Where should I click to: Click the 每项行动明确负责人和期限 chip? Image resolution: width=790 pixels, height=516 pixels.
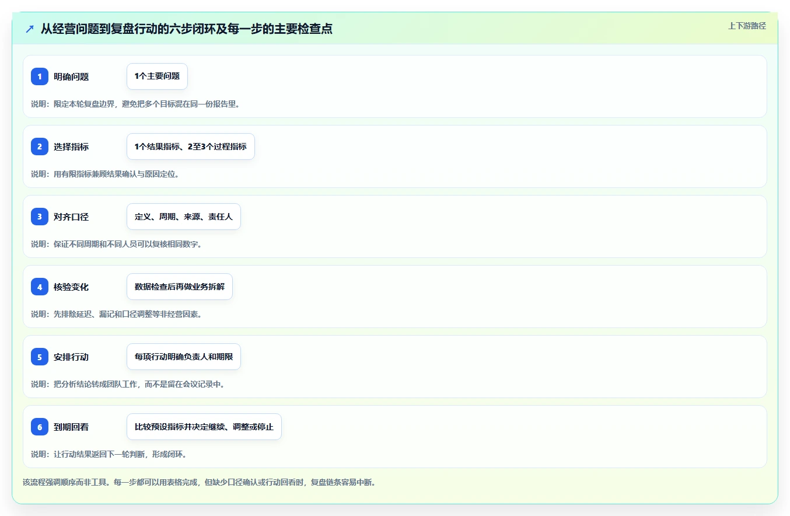184,357
